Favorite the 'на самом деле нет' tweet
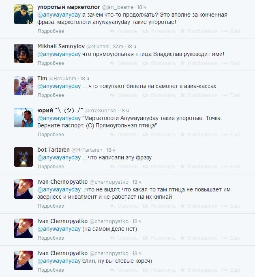 coord(199,238)
